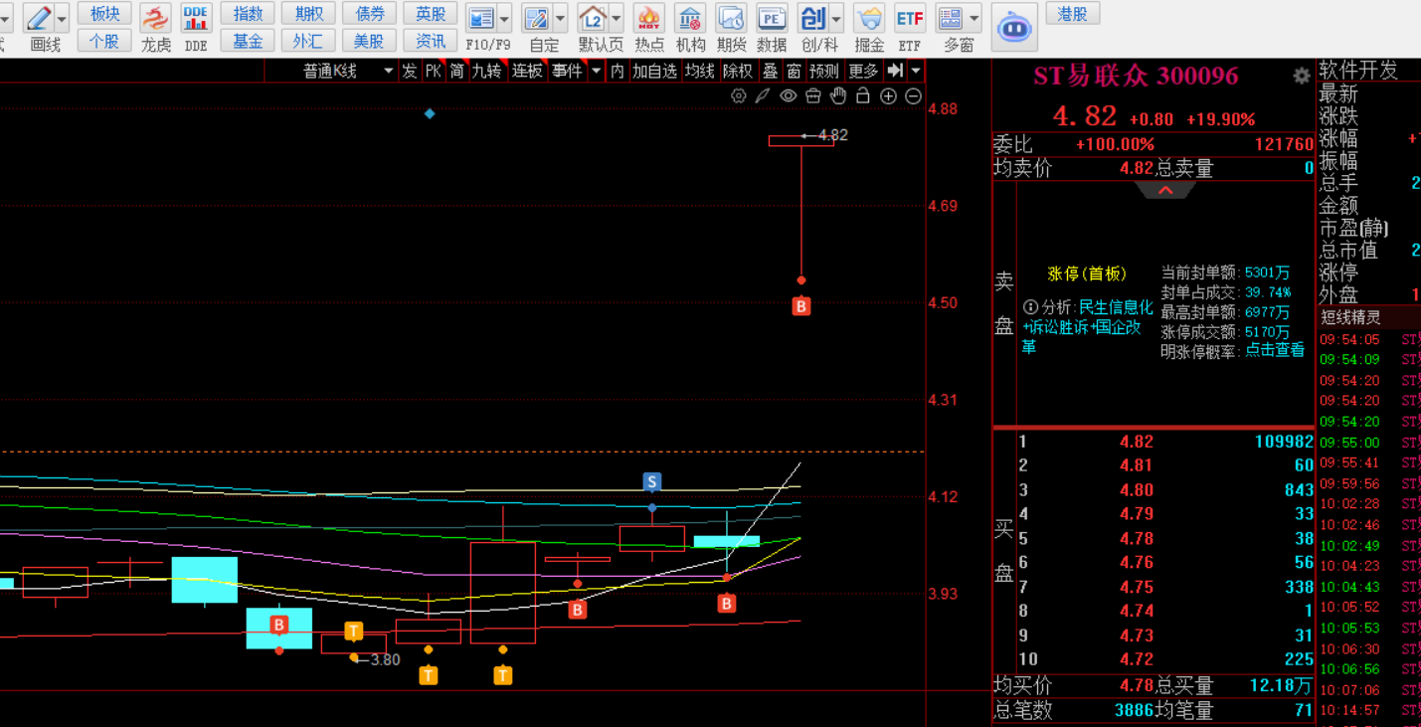Expand 创/科 dropdown arrow
This screenshot has height=727, width=1421.
(x=836, y=18)
